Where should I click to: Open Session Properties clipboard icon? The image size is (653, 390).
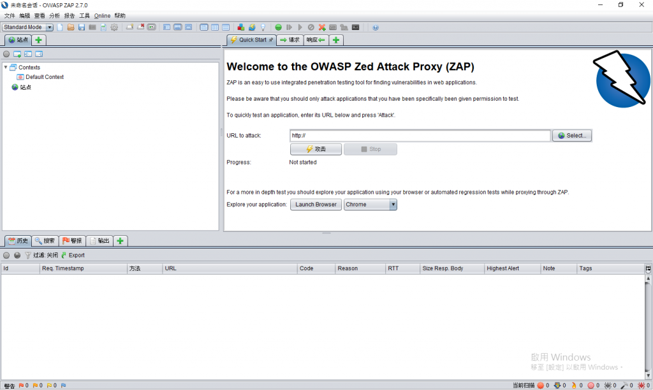click(103, 27)
